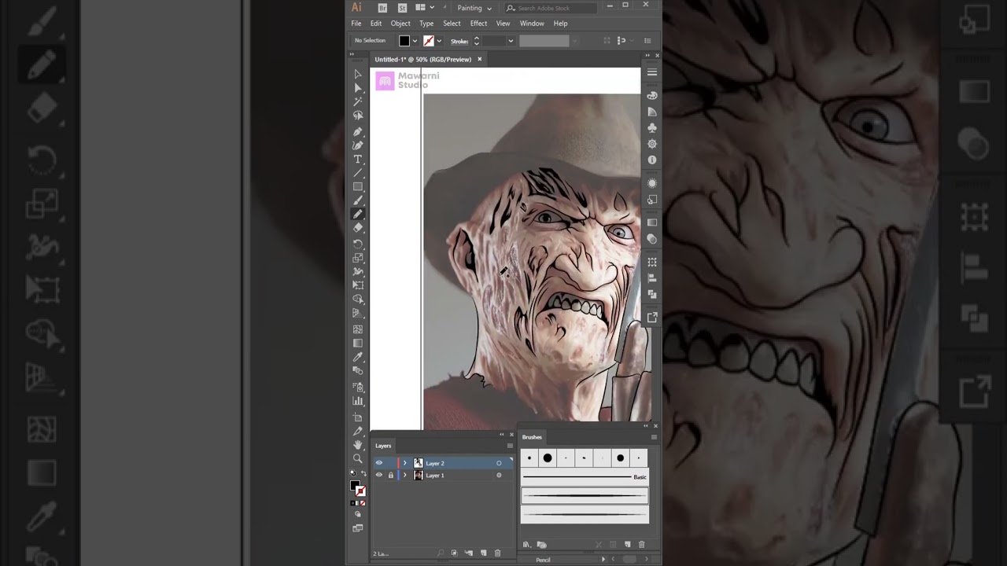
Task: Click Layer 2 target circle
Action: (x=499, y=463)
